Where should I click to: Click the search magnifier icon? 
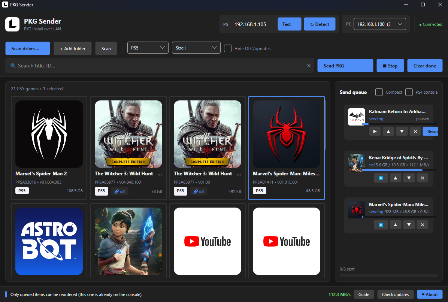[x=13, y=66]
